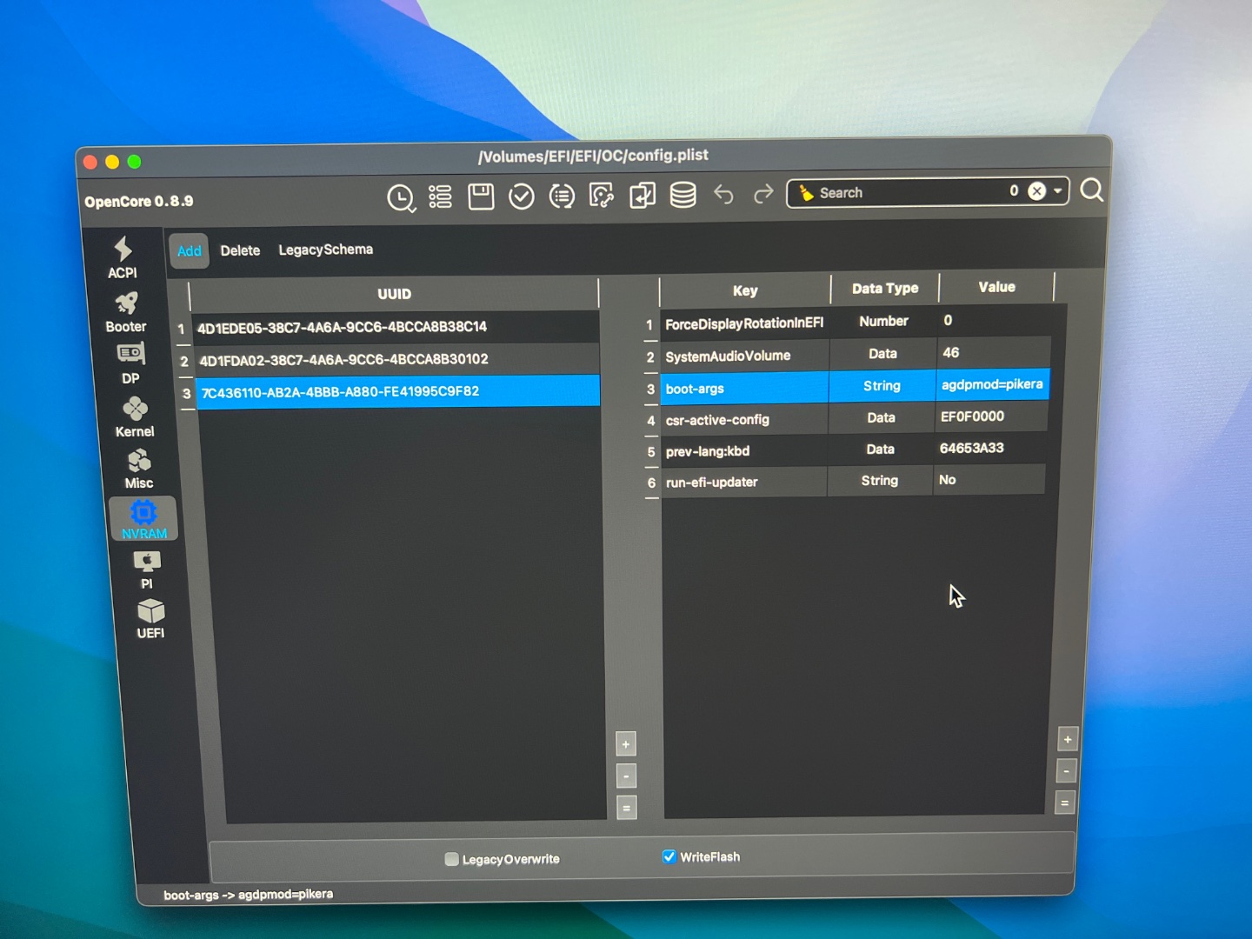Remove a key row with minus button

pyautogui.click(x=1066, y=771)
